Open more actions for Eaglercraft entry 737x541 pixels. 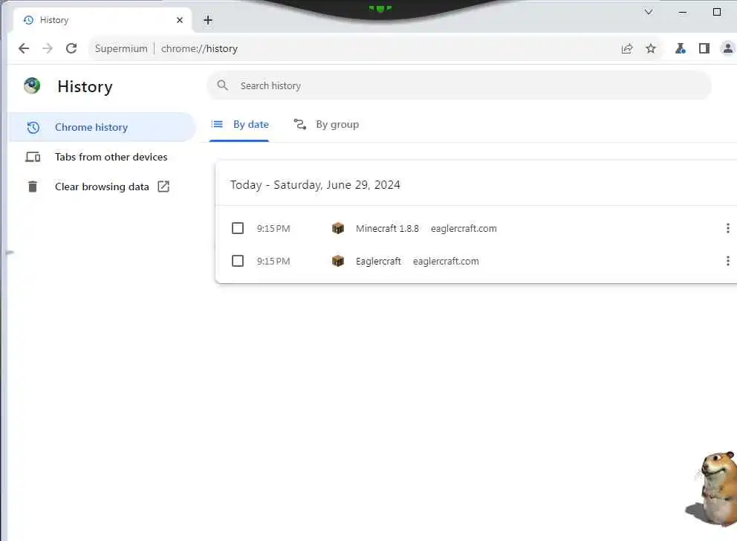point(727,261)
